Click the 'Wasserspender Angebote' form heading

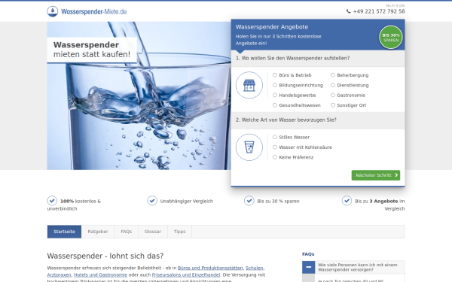[272, 27]
